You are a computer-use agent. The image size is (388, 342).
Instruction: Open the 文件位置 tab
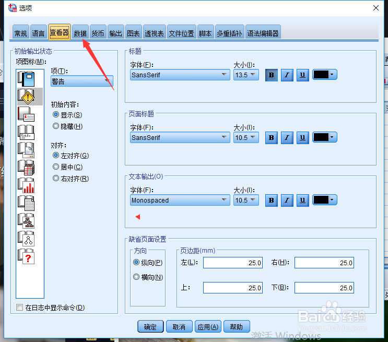tap(181, 33)
